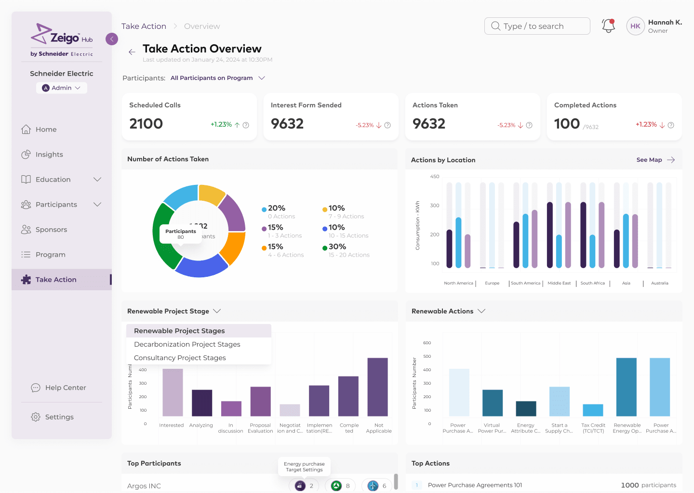
Task: Click the See Map link
Action: point(649,160)
